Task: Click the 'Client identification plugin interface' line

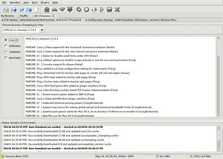Action: pyautogui.click(x=60, y=99)
